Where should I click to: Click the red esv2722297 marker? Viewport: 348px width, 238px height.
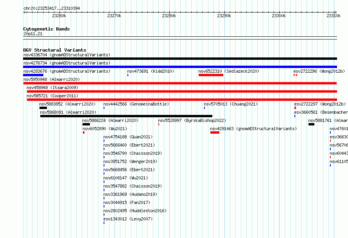[x=295, y=108]
